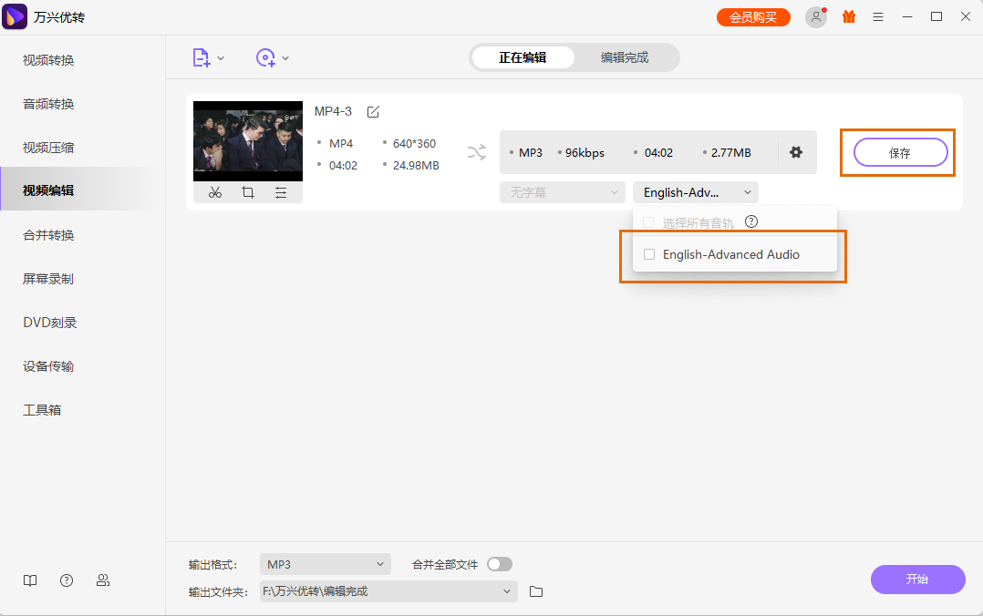Toggle the merge all files switch
983x616 pixels.
point(500,564)
